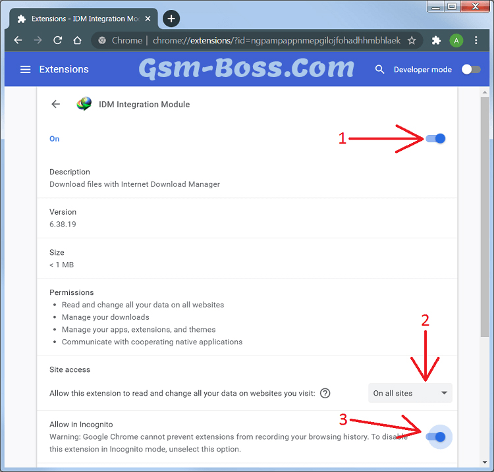Search extensions with the magnifier icon
The image size is (494, 472).
(379, 69)
